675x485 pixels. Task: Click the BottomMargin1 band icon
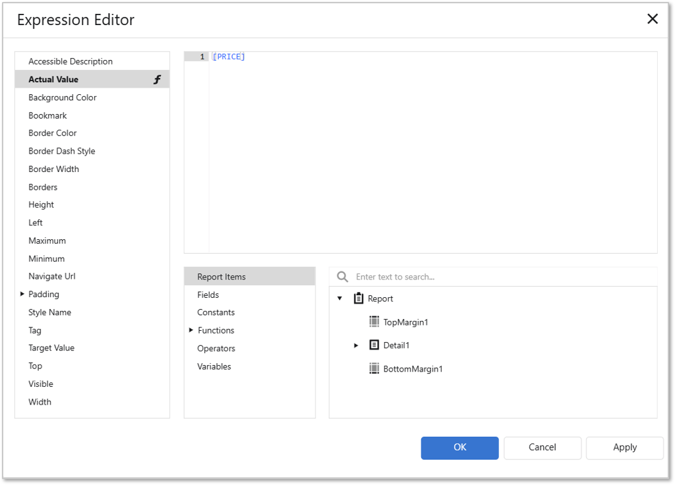click(x=374, y=368)
